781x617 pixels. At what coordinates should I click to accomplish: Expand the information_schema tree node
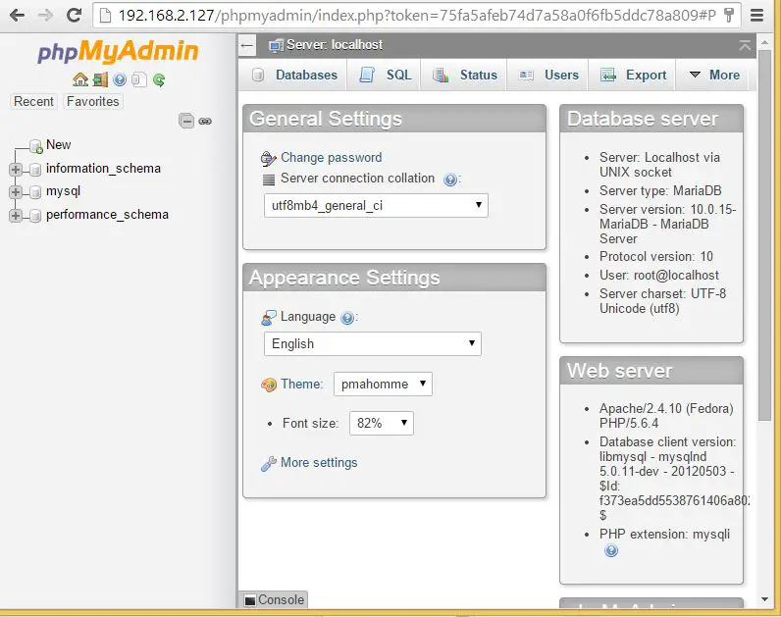[16, 170]
